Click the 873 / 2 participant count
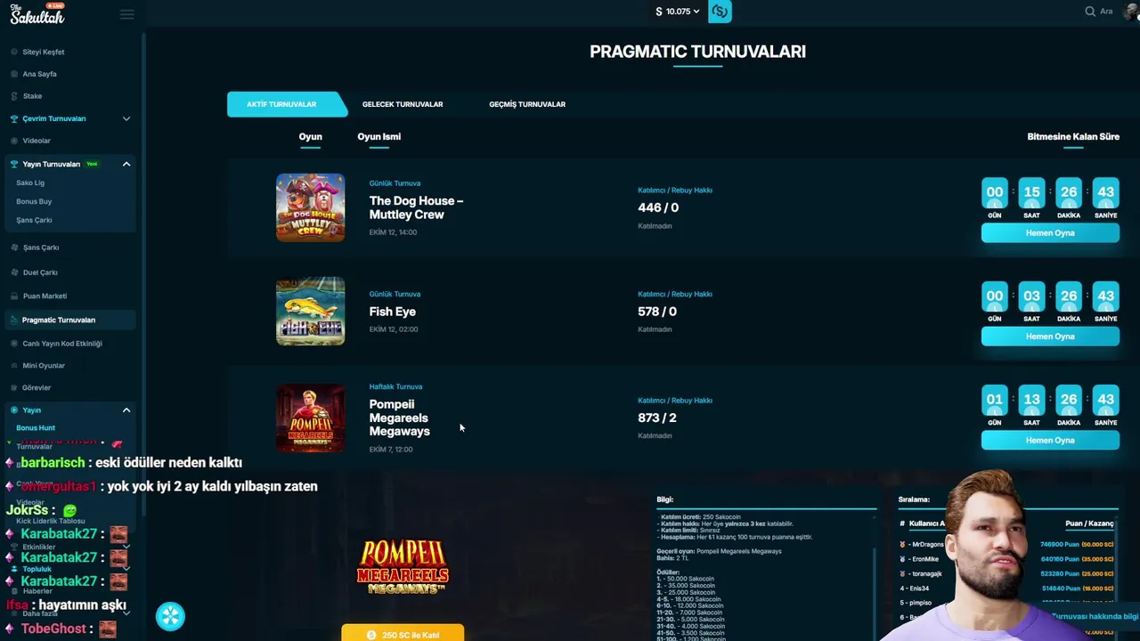 coord(657,418)
